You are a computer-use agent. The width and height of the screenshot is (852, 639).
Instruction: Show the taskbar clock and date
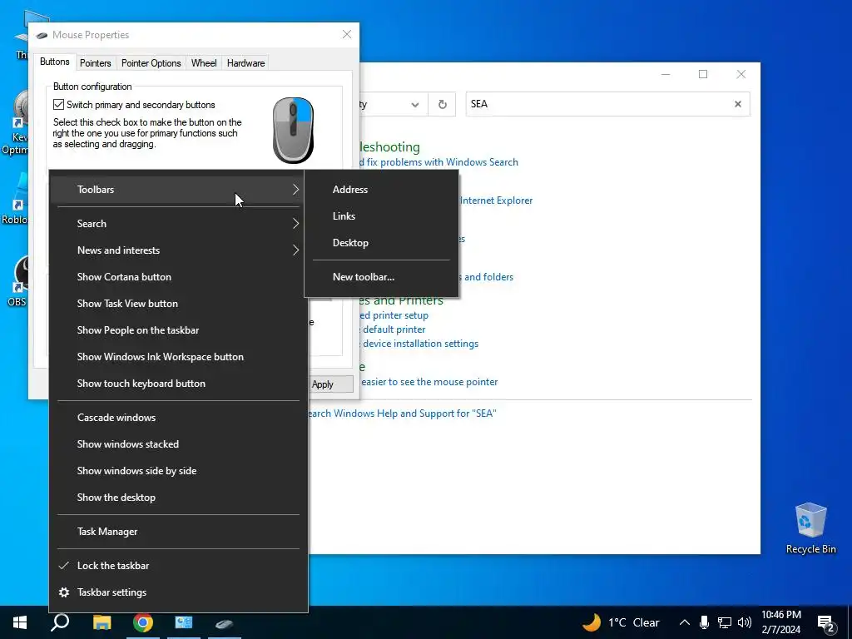pos(780,622)
